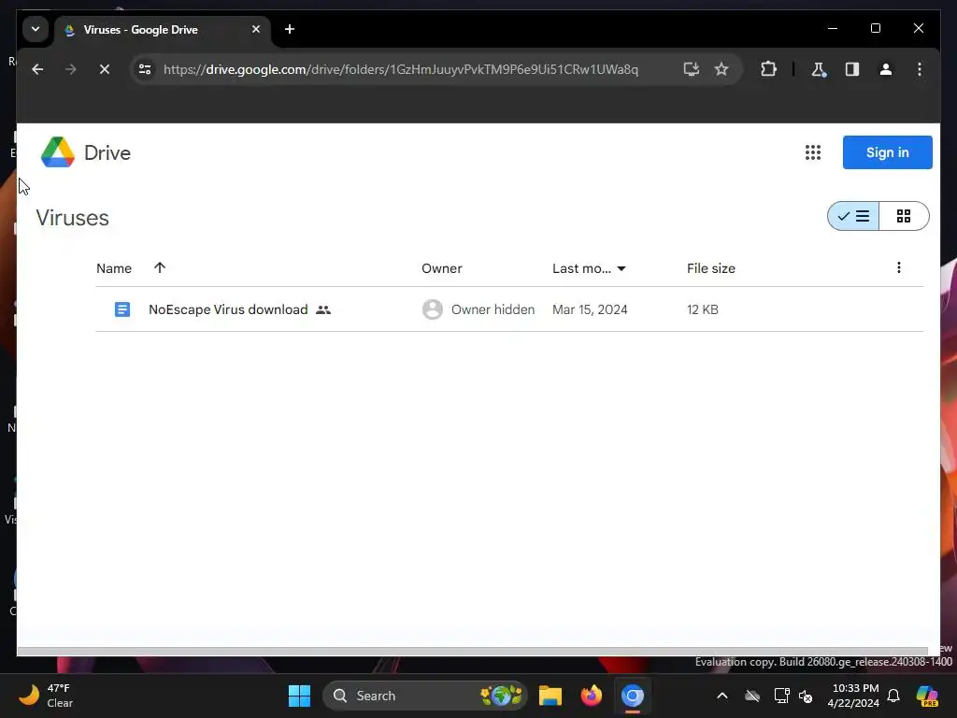Screen dimensions: 957x718
Task: Install Google Drive app icon in address bar
Action: 691,69
